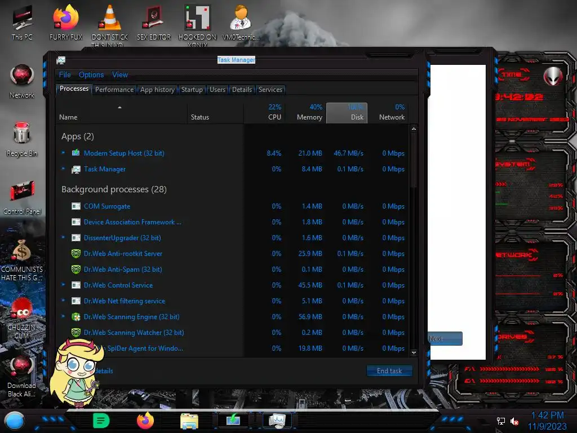Click the 46.7 MB/s disk value
The width and height of the screenshot is (577, 433).
pos(348,153)
